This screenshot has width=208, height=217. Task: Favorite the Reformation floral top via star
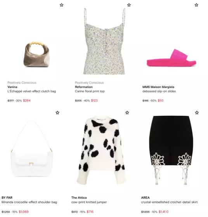click(x=129, y=5)
